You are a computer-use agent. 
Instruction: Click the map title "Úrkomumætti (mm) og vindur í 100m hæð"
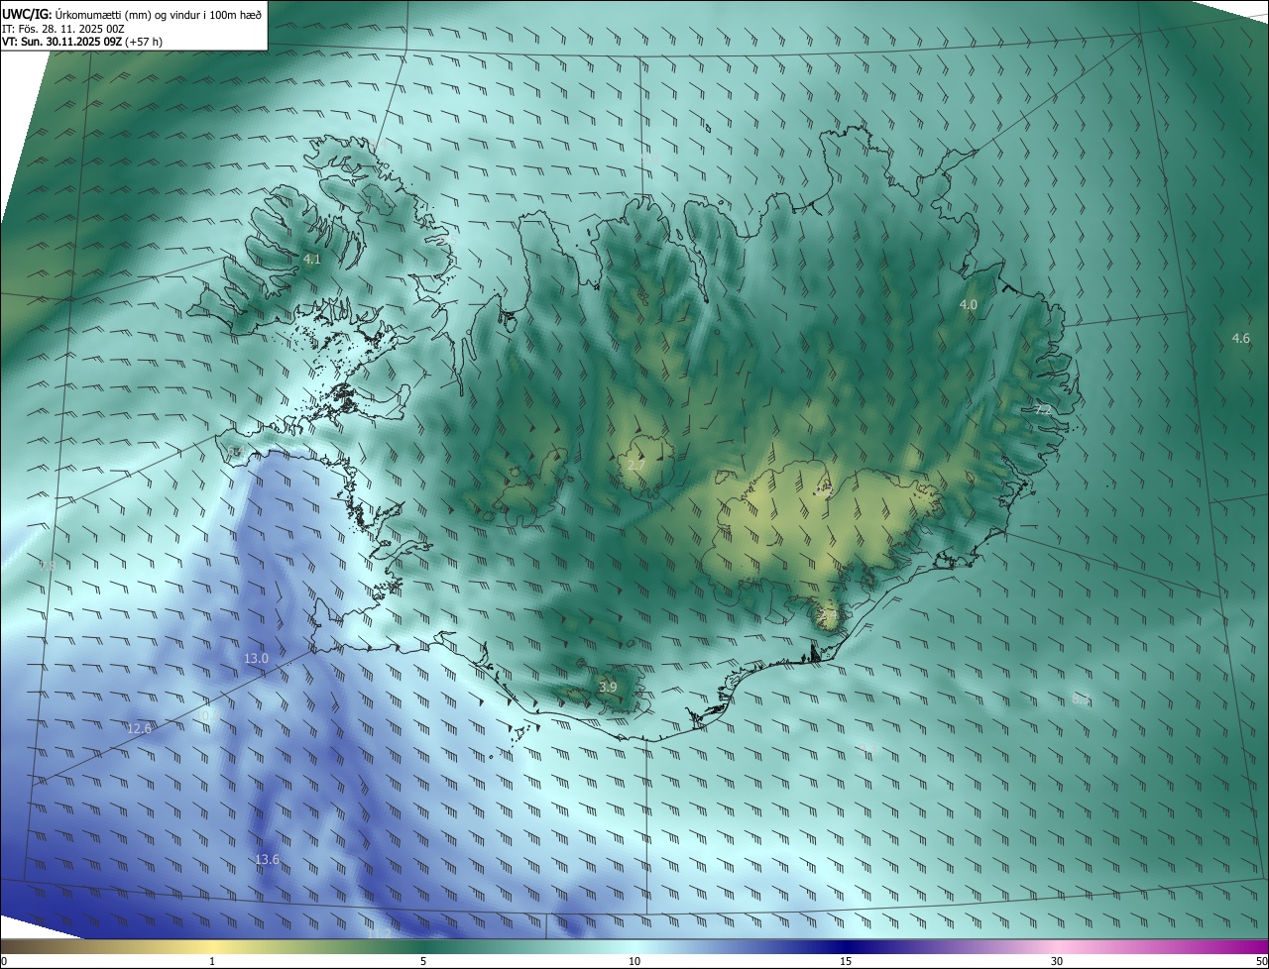(158, 13)
